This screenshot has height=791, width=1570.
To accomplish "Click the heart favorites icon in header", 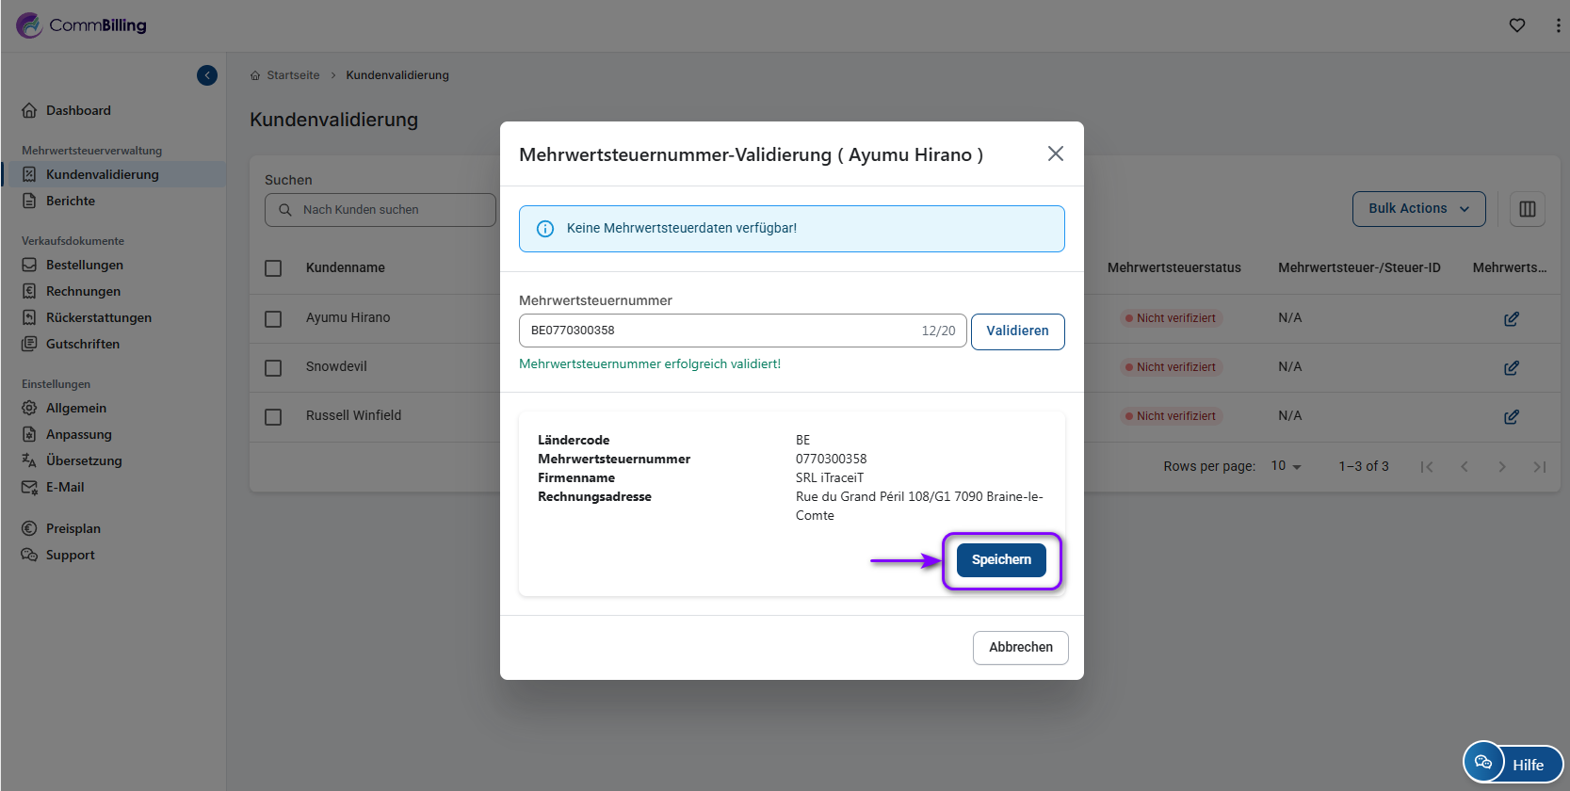I will (x=1516, y=25).
